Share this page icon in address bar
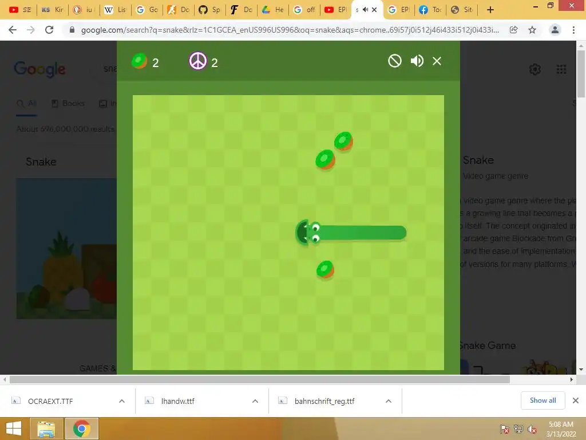The image size is (586, 440). (514, 30)
